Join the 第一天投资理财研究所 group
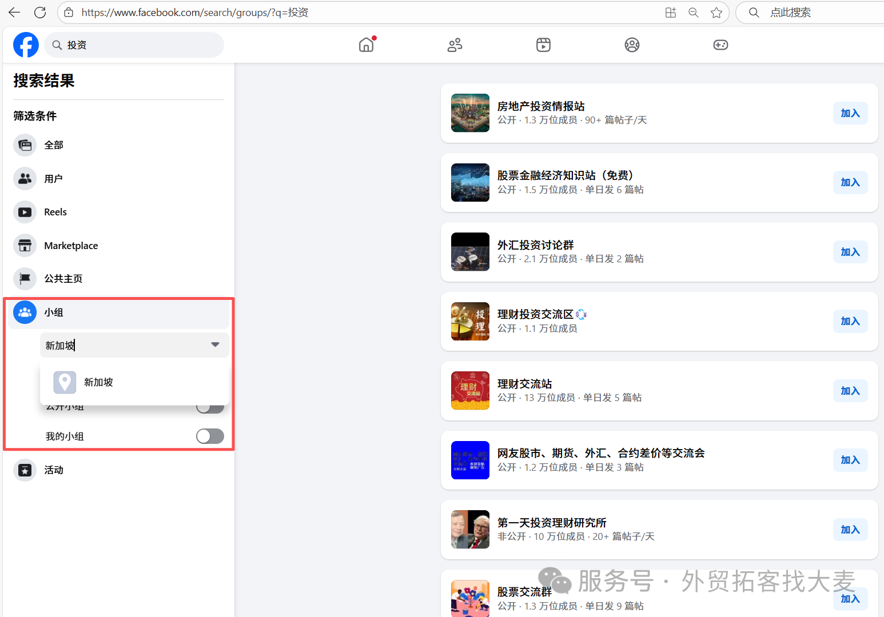 [850, 530]
